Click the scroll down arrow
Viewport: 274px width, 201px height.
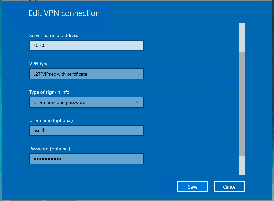click(x=242, y=172)
